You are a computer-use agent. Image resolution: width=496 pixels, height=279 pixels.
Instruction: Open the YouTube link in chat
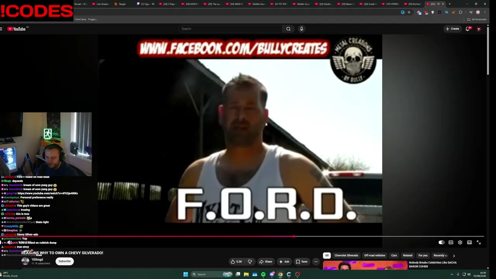(x=48, y=193)
